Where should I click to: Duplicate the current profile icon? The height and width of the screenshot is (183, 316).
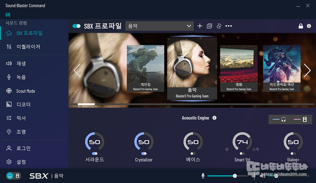(x=209, y=26)
